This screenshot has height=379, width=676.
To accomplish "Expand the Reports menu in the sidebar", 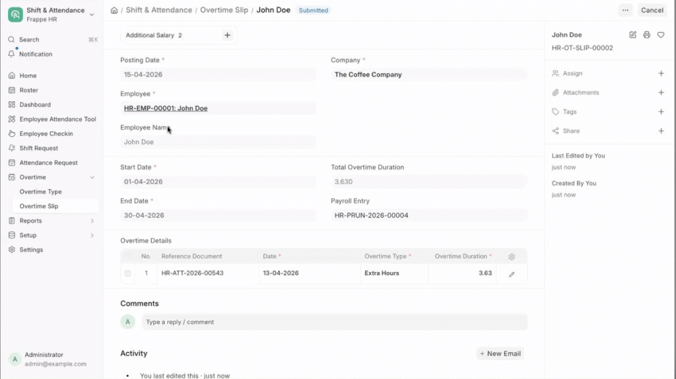I will point(92,221).
